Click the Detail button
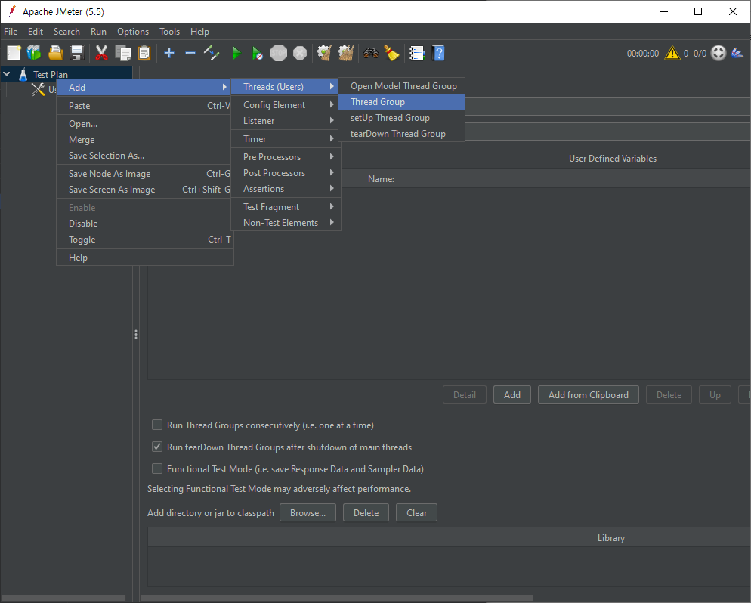 465,394
